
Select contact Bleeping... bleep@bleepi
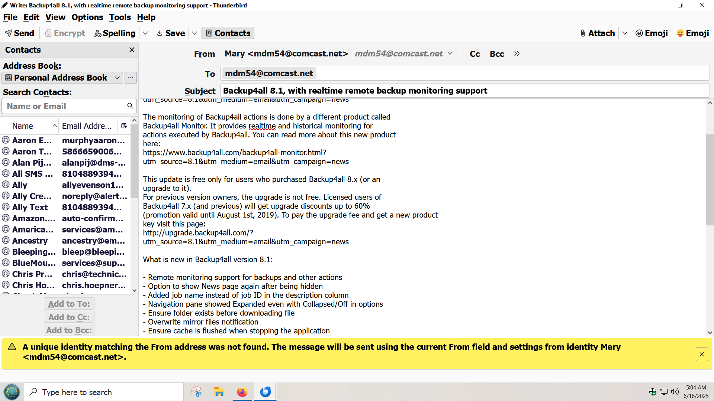click(65, 252)
